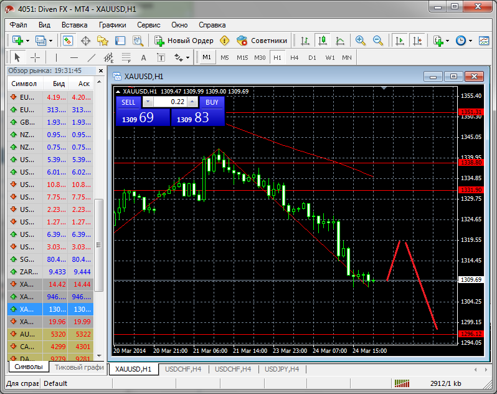Viewport: 497px width, 394px height.
Task: Collapse the one-click trading panel triangle
Action: tap(118, 92)
